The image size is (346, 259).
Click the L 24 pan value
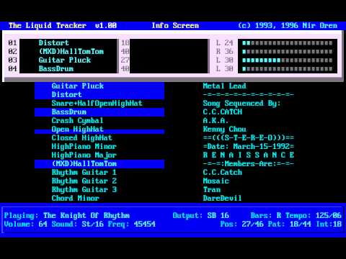click(224, 42)
